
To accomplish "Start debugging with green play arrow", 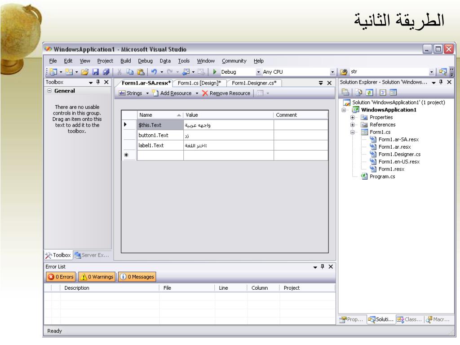I will (215, 71).
